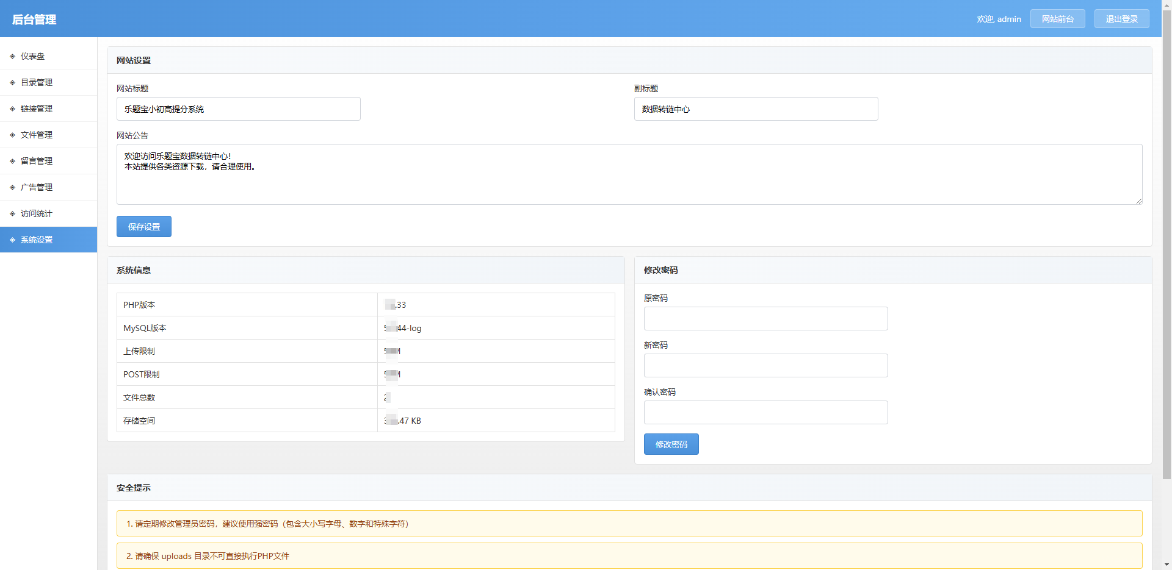Open 访问统计 from the sidebar
The height and width of the screenshot is (570, 1172).
point(37,213)
